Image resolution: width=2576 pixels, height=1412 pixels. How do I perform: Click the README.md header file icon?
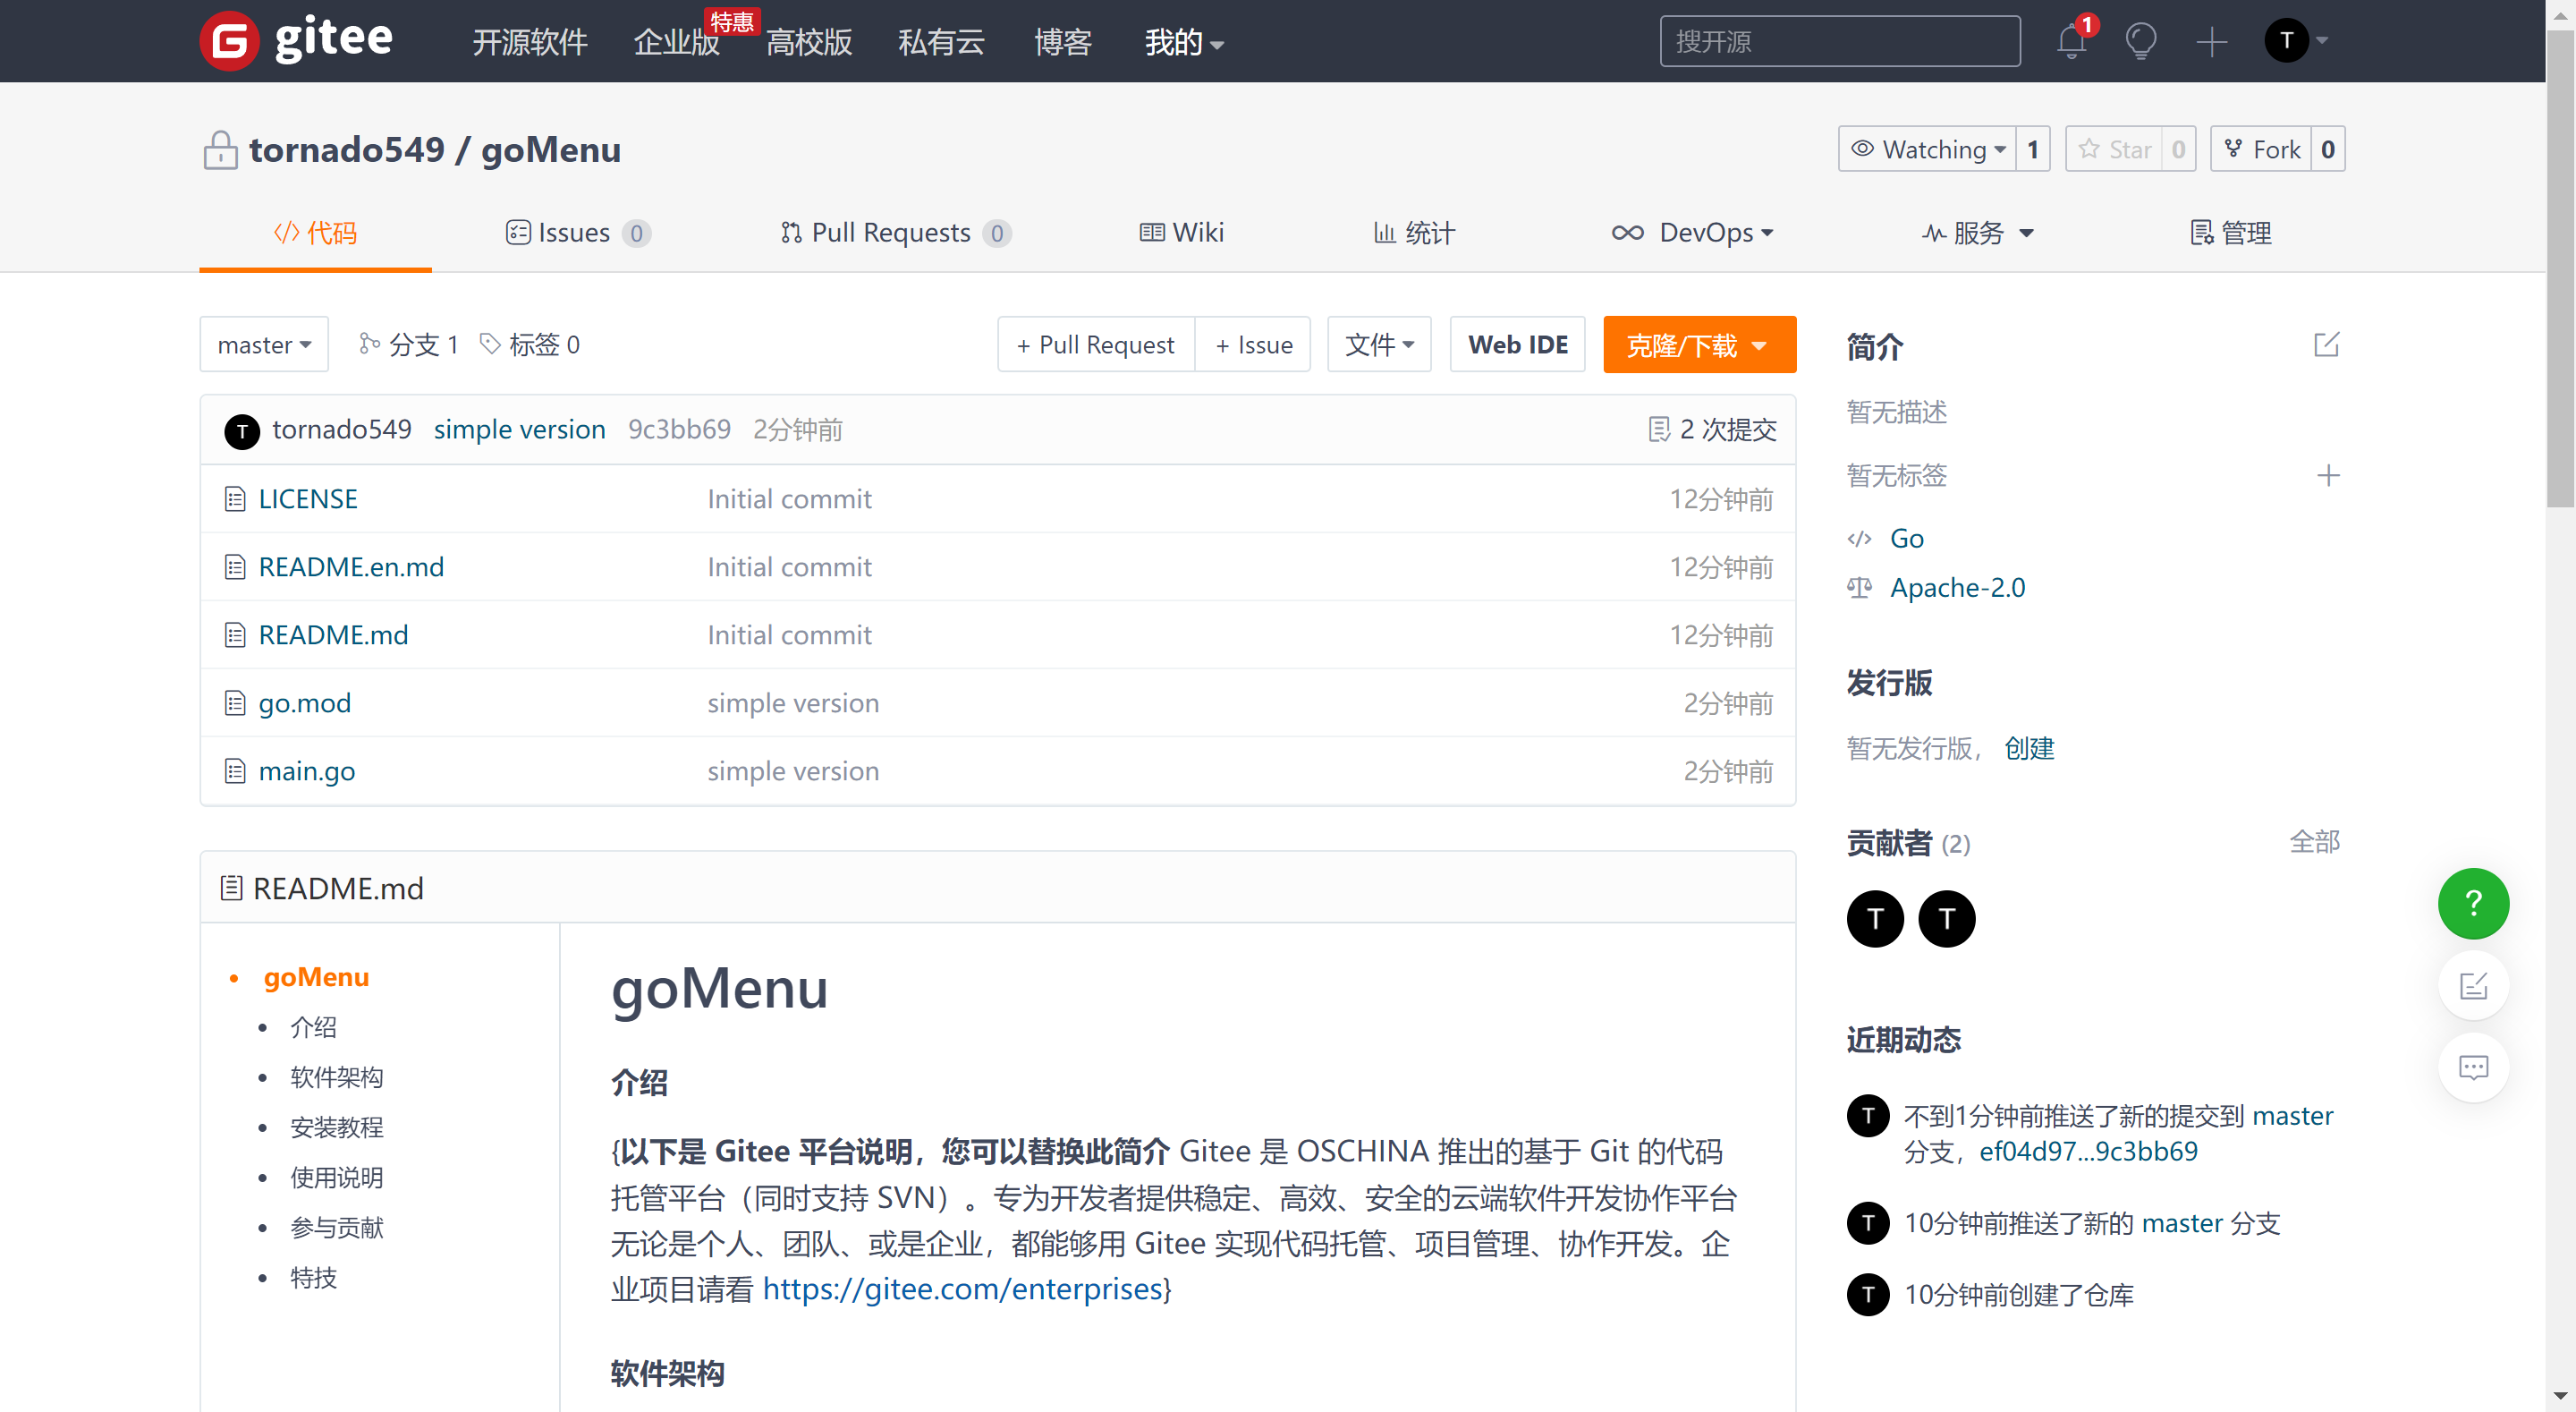coord(231,888)
